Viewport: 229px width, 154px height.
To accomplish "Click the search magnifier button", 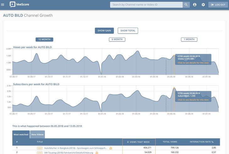I will [186, 5].
